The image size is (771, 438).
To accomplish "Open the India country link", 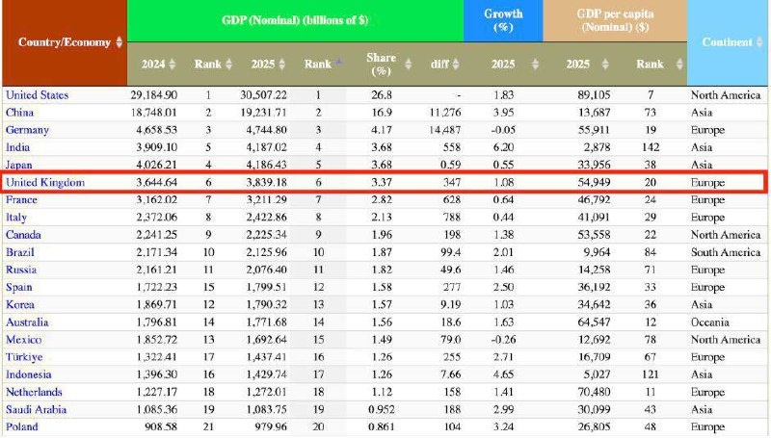I will click(17, 147).
